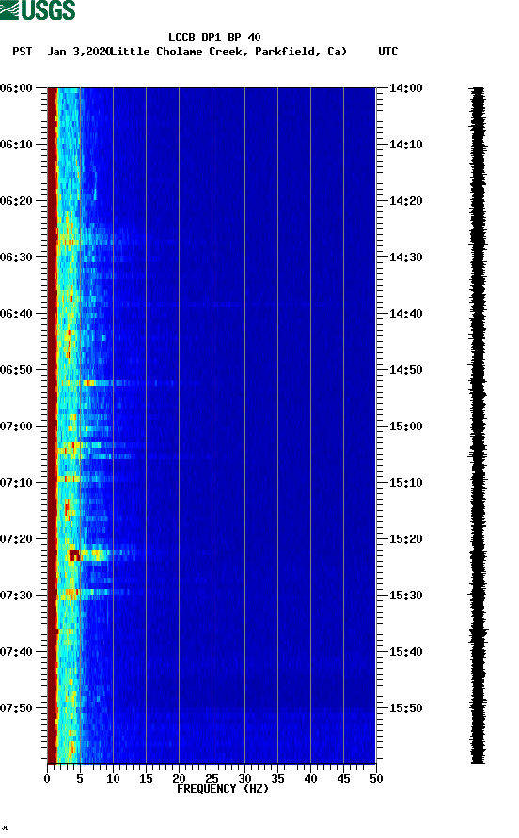Click the yellow-red streak near 06:52
Viewport: 519px width, 838px height.
click(x=89, y=383)
